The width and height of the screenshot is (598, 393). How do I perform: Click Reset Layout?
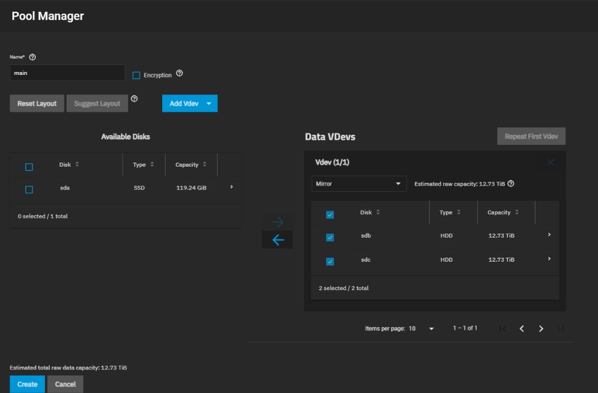(36, 103)
